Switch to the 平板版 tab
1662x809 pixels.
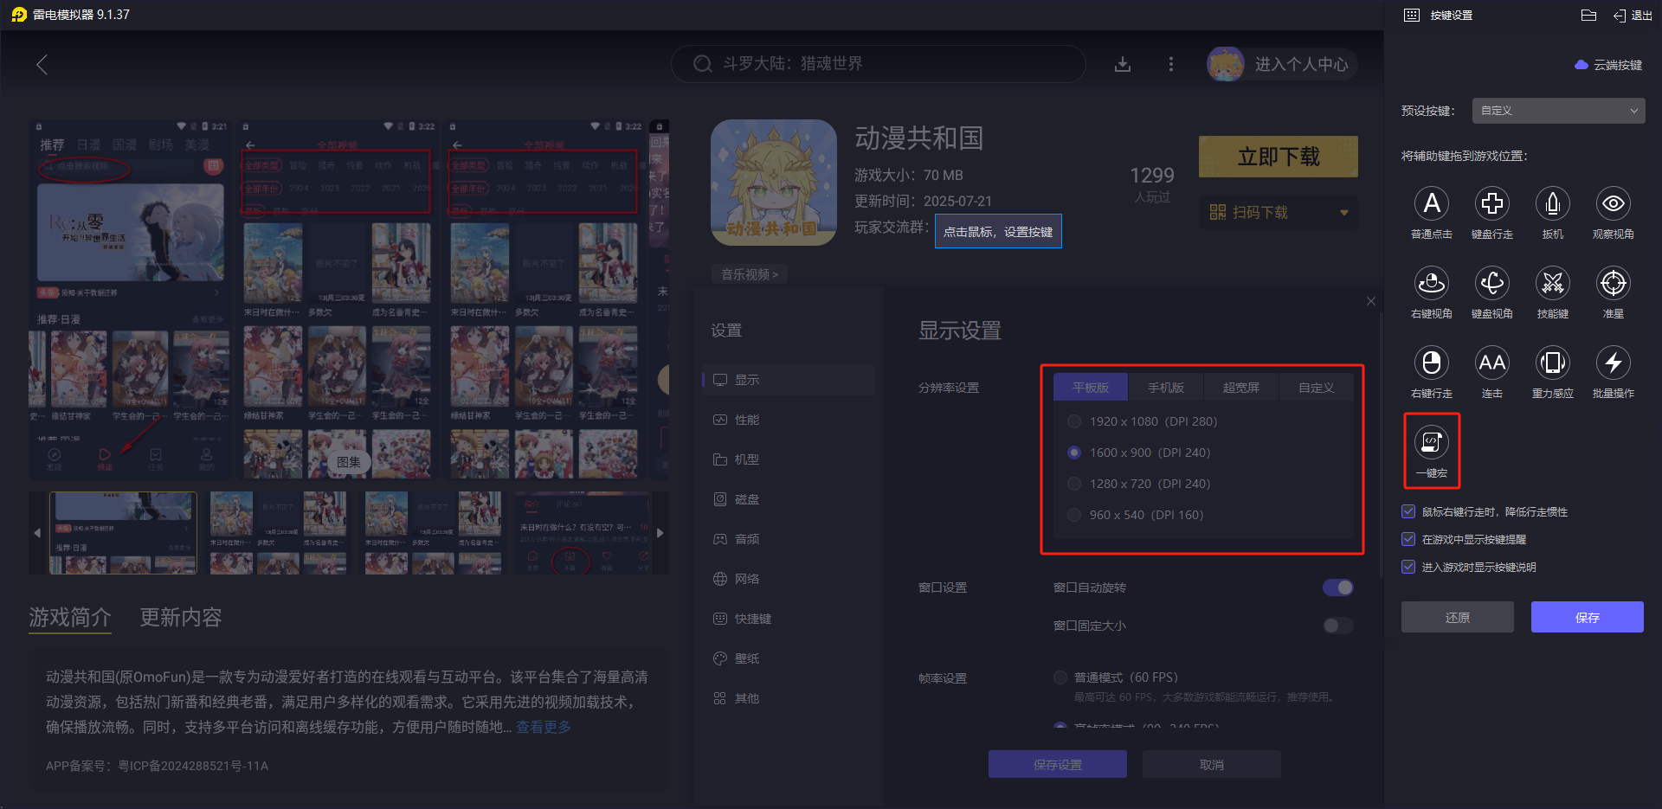pyautogui.click(x=1091, y=388)
